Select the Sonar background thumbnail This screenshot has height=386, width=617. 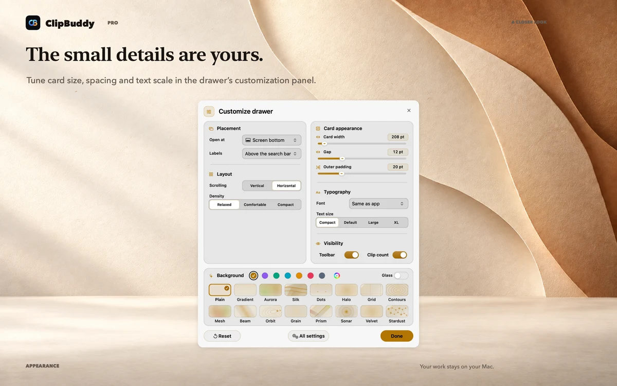[346, 311]
